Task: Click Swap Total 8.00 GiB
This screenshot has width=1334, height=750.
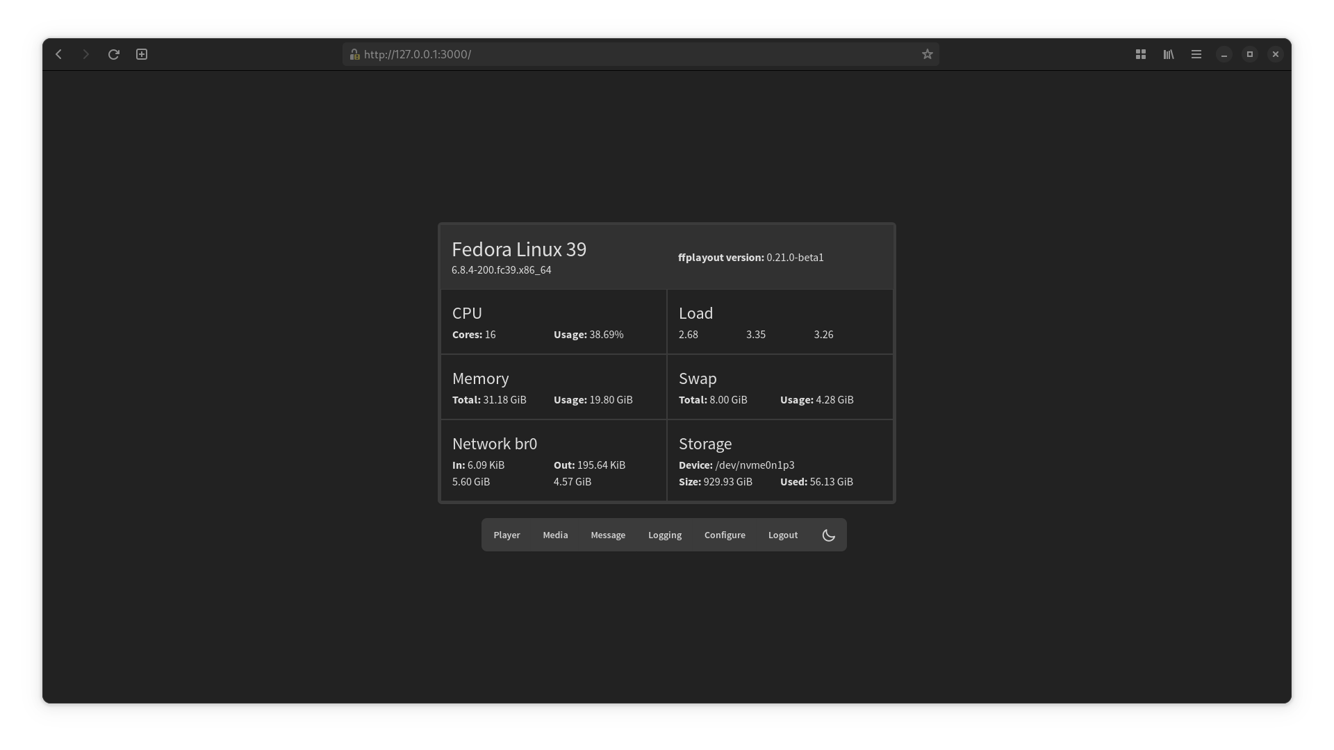Action: [x=713, y=400]
